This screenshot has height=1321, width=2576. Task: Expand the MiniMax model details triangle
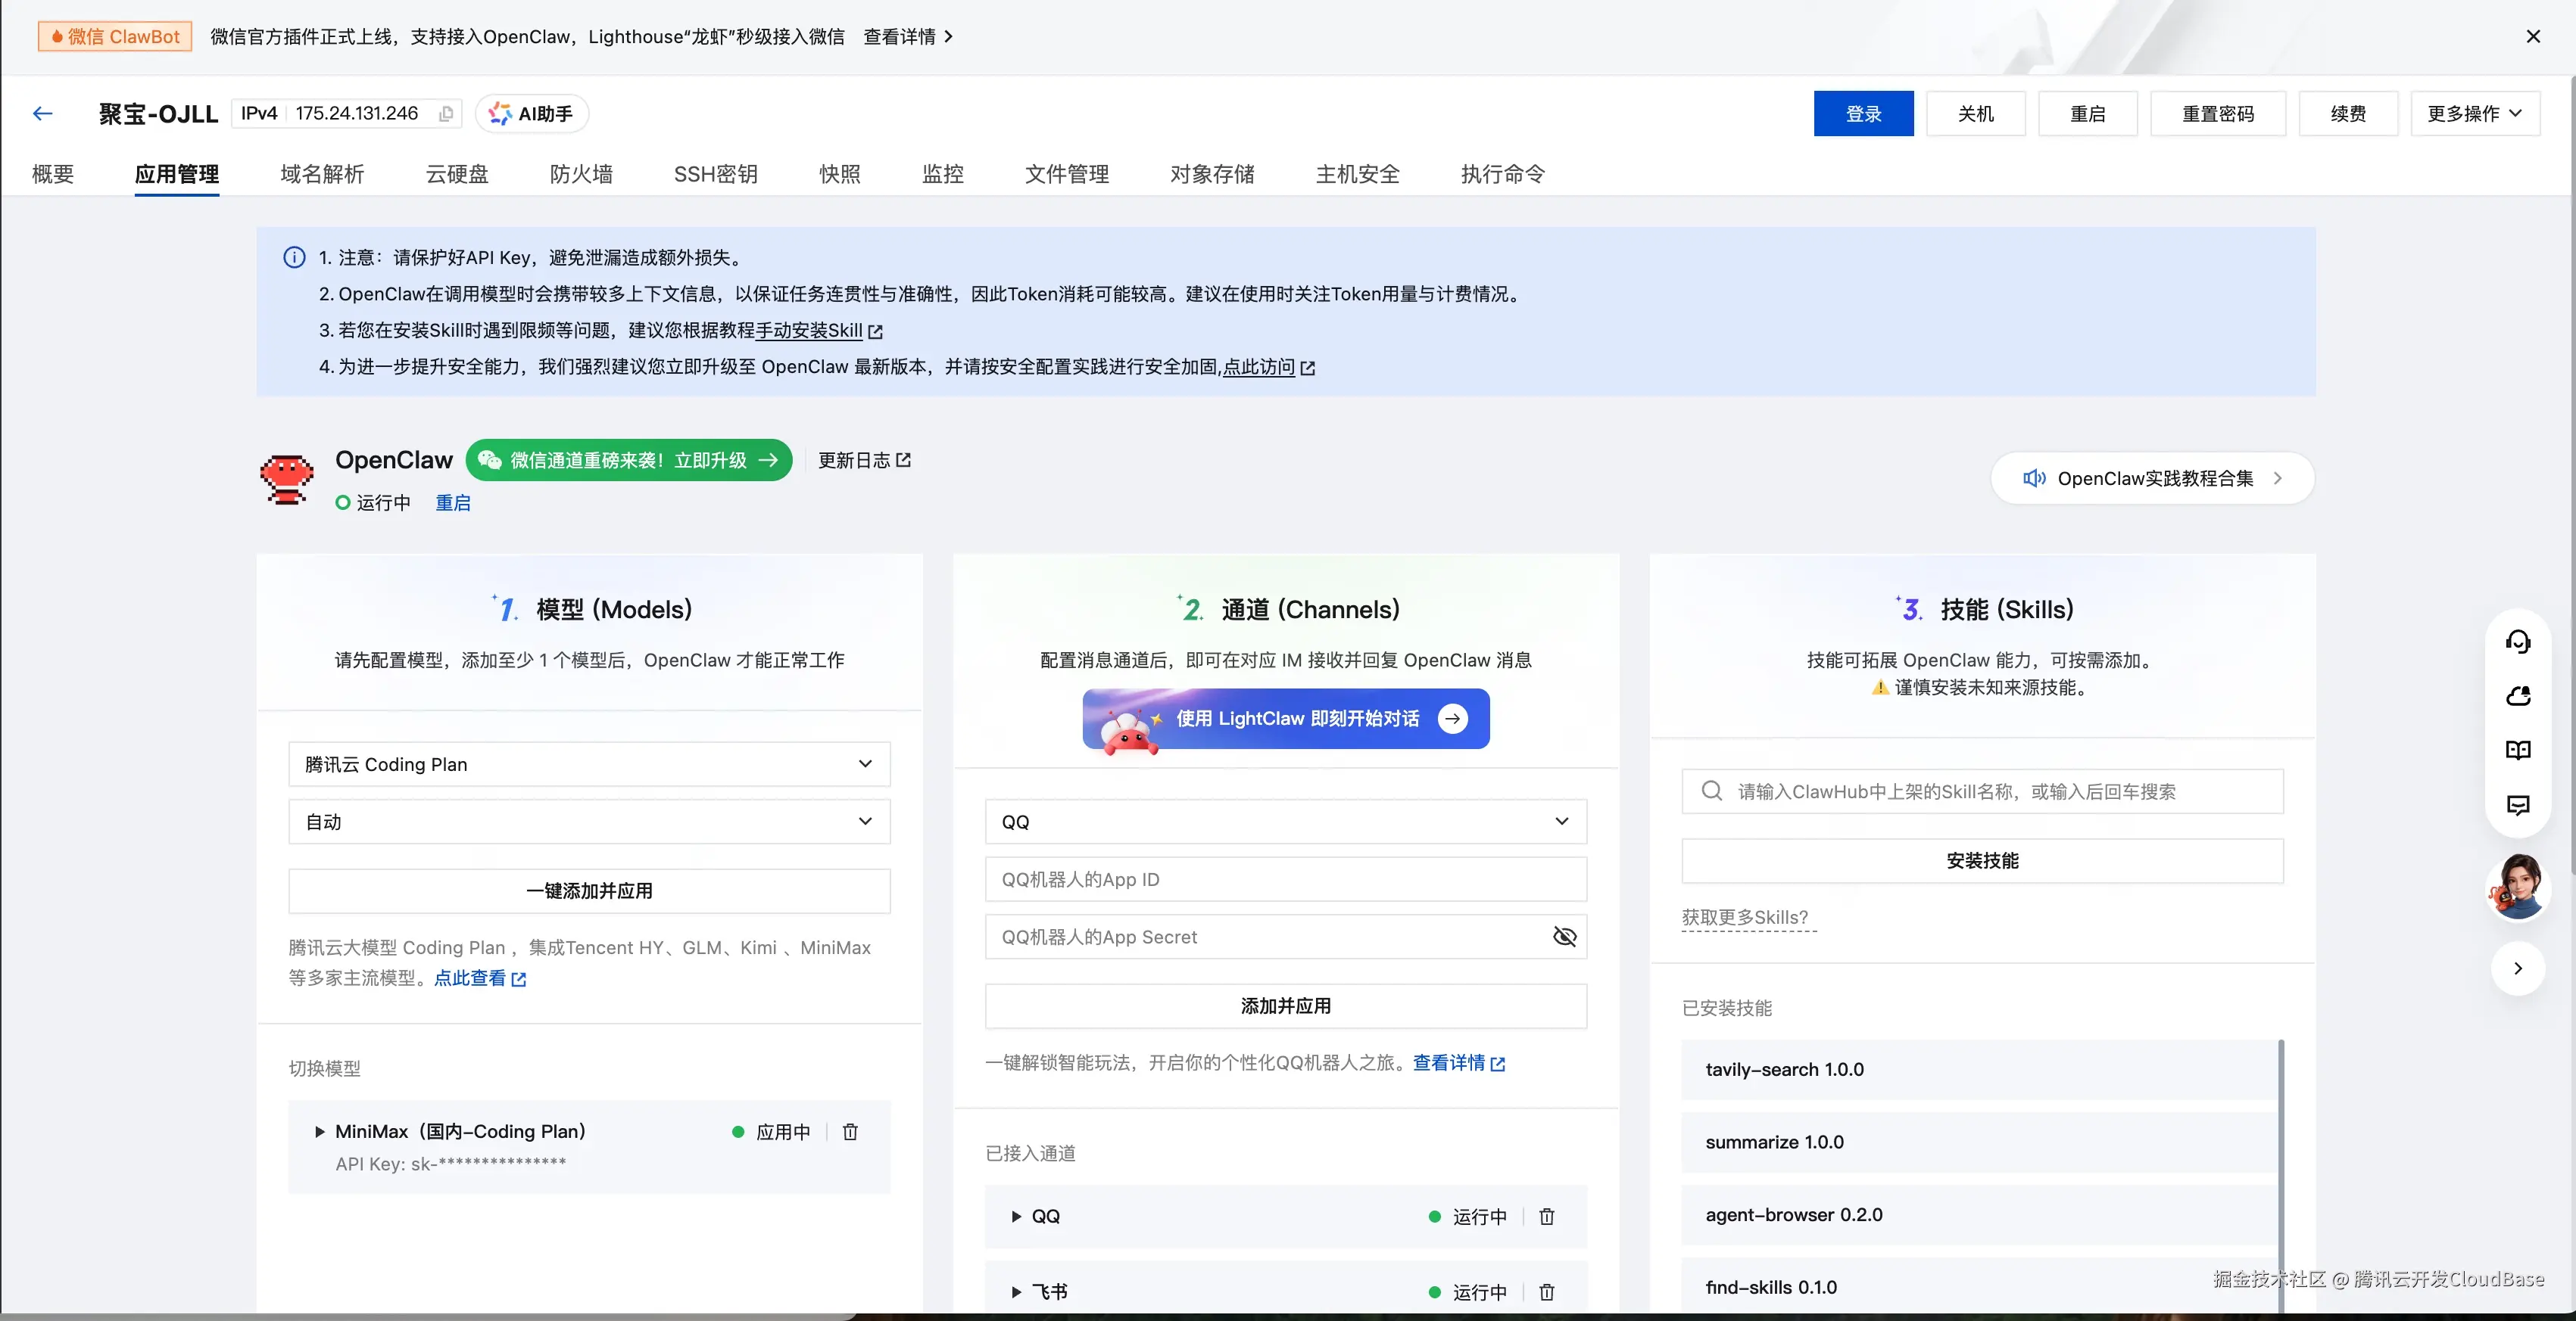(319, 1131)
